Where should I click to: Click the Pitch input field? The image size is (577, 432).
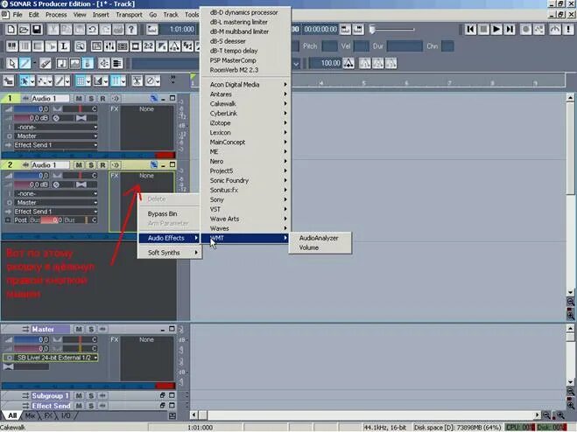coord(329,46)
